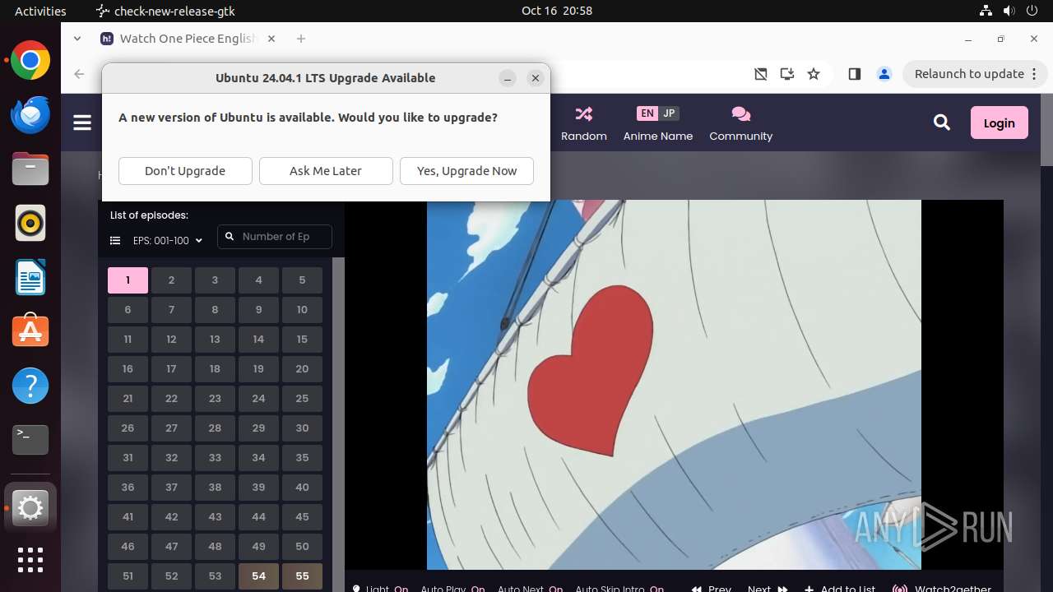Launch Google Chrome from the dock

click(30, 61)
